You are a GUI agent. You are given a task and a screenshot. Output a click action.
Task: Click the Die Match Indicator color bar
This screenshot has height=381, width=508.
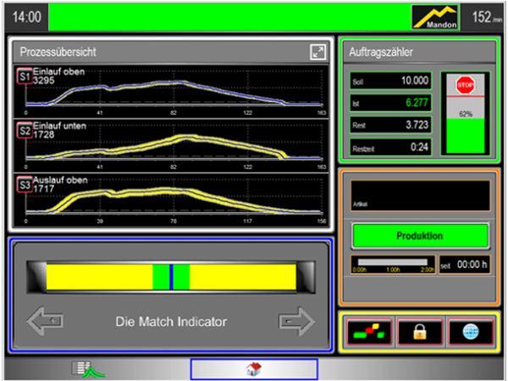[x=171, y=277]
